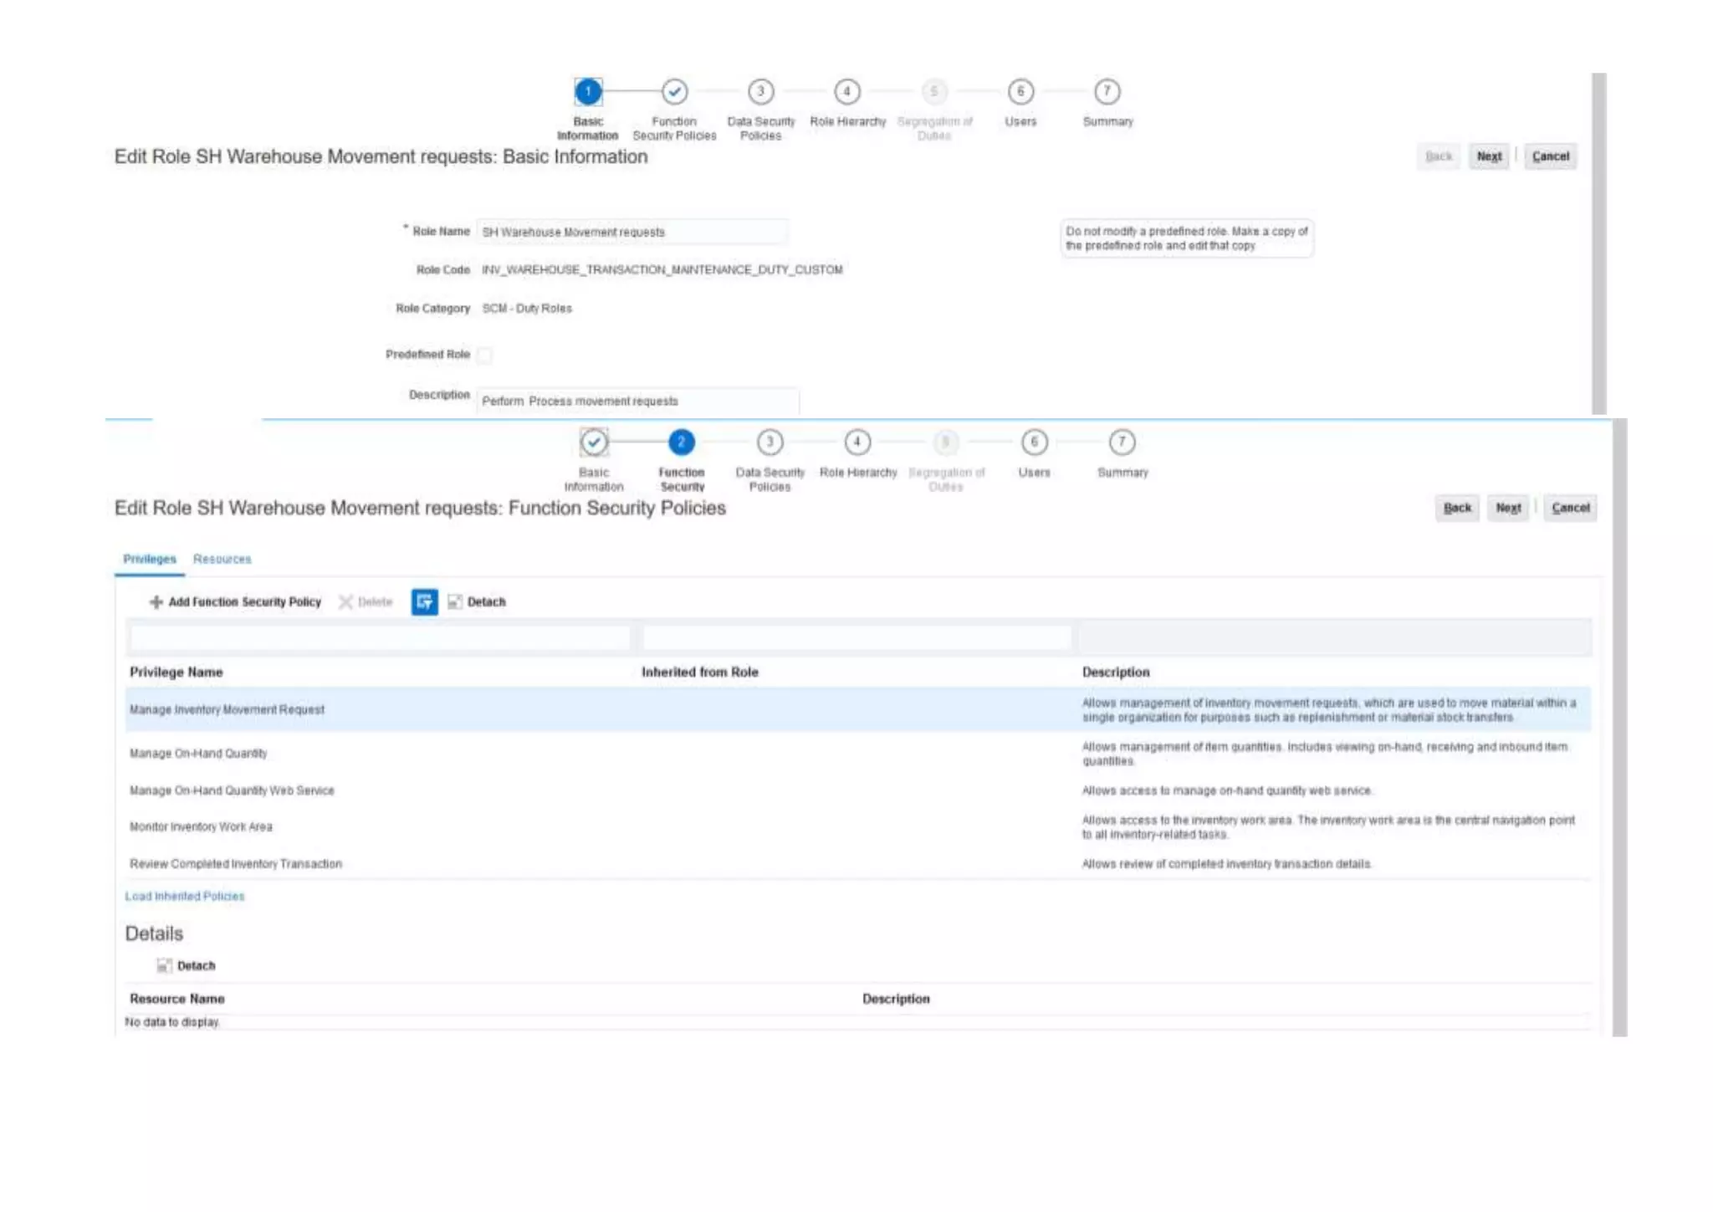Viewport: 1713px width, 1212px height.
Task: Toggle the Predefined Role checkbox
Action: [x=485, y=355]
